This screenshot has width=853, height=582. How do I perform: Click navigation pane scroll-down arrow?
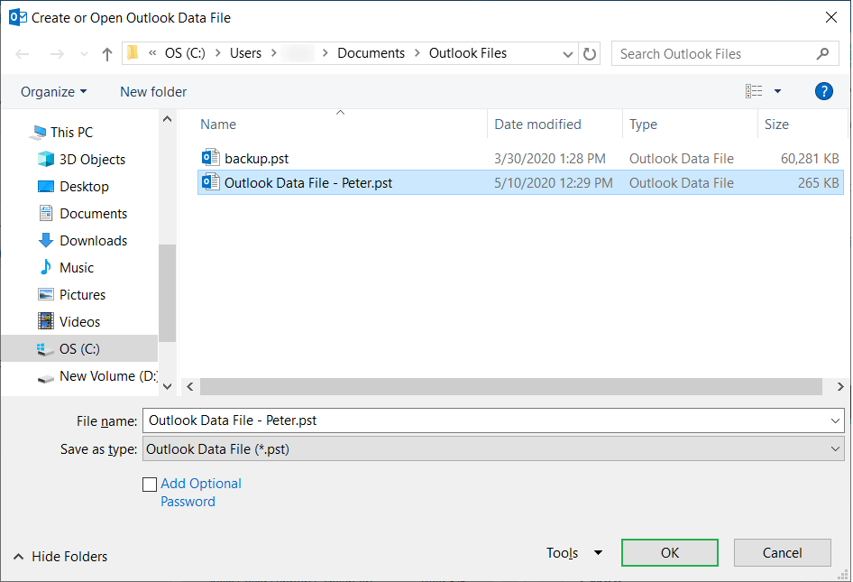[168, 386]
